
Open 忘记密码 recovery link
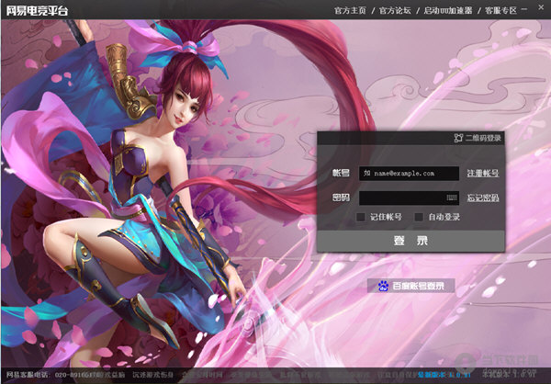tap(483, 198)
